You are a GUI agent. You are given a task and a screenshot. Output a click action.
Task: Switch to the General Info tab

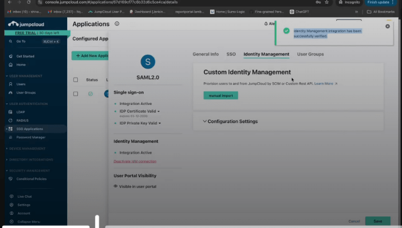coord(206,54)
